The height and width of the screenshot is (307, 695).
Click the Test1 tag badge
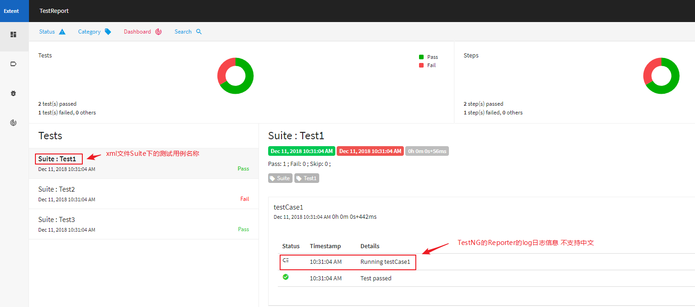(x=306, y=178)
